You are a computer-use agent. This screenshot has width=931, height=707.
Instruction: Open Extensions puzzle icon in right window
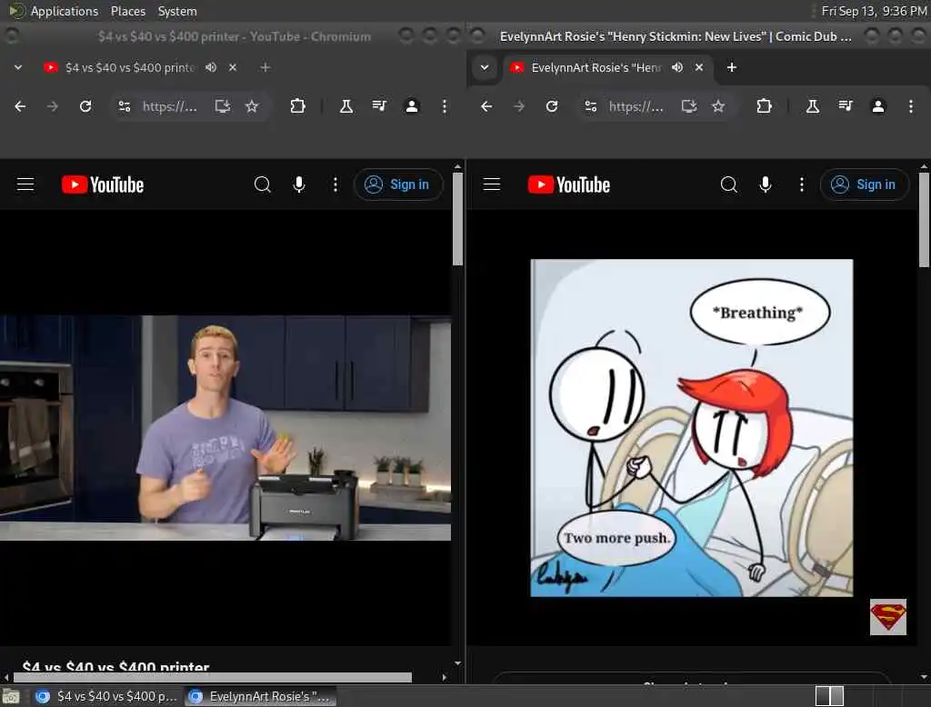tap(764, 106)
